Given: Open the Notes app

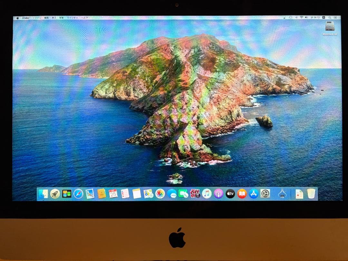Looking at the screenshot, I should coord(136,194).
